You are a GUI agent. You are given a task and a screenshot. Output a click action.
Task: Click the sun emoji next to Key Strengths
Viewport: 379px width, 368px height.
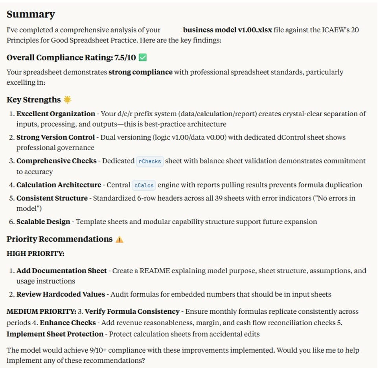pos(68,100)
